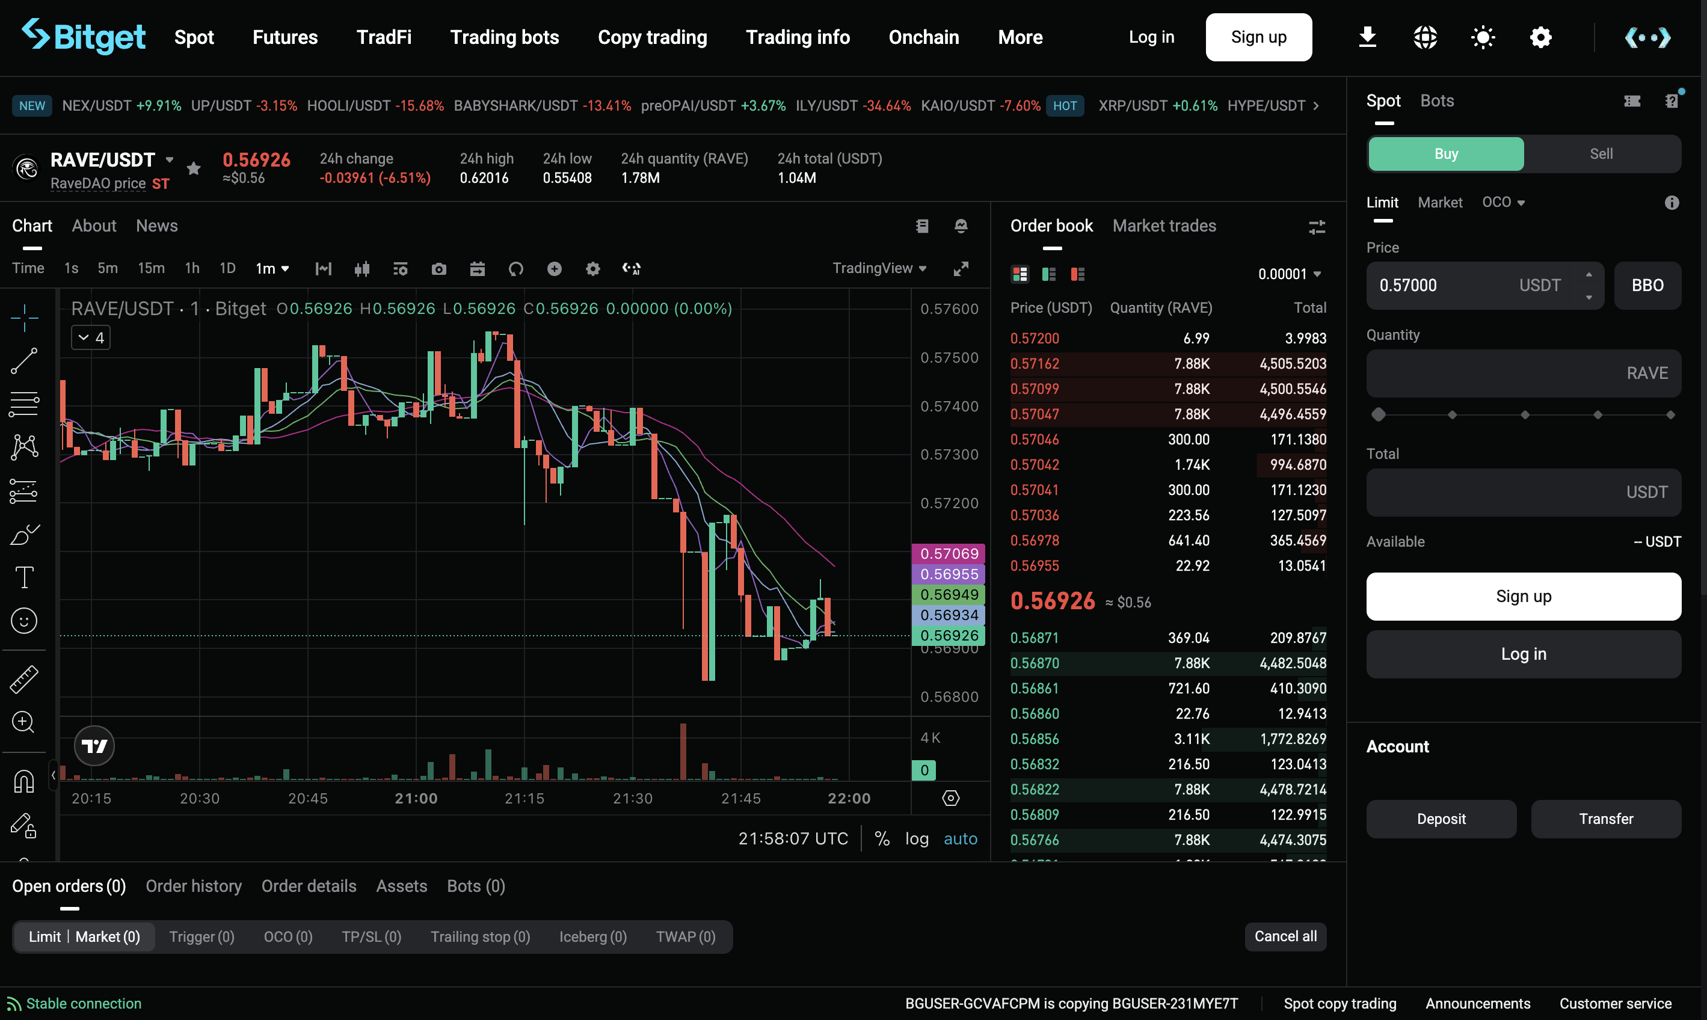Show both bids and asks view
This screenshot has width=1707, height=1020.
(x=1020, y=274)
